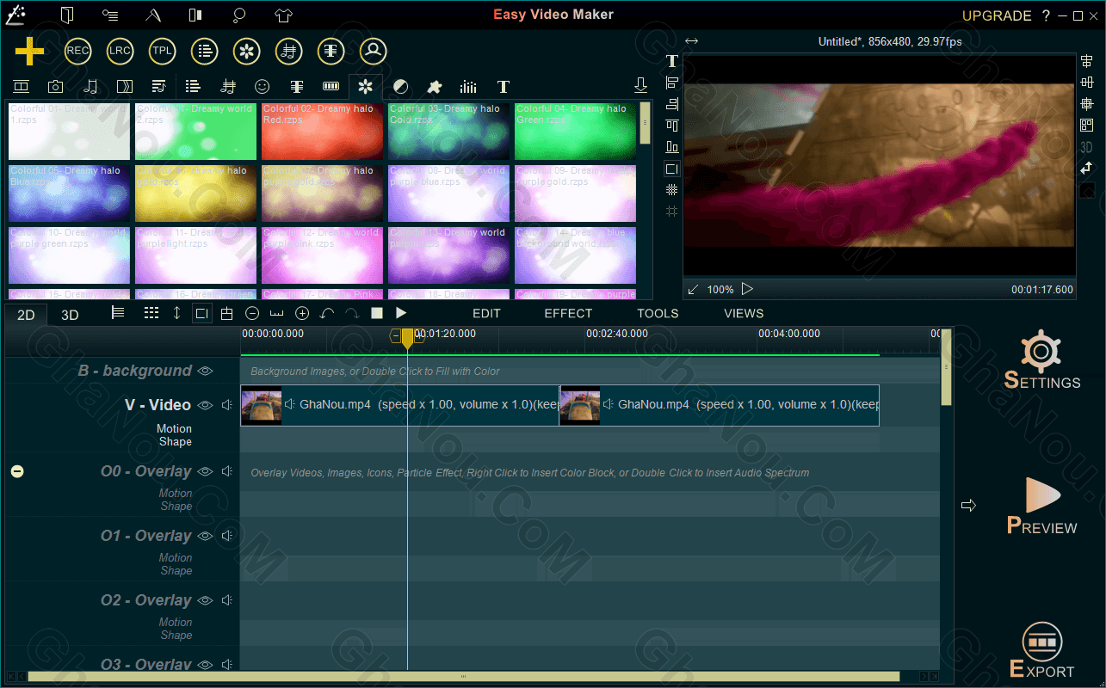Select the camera images category icon
The width and height of the screenshot is (1106, 688).
pos(55,87)
